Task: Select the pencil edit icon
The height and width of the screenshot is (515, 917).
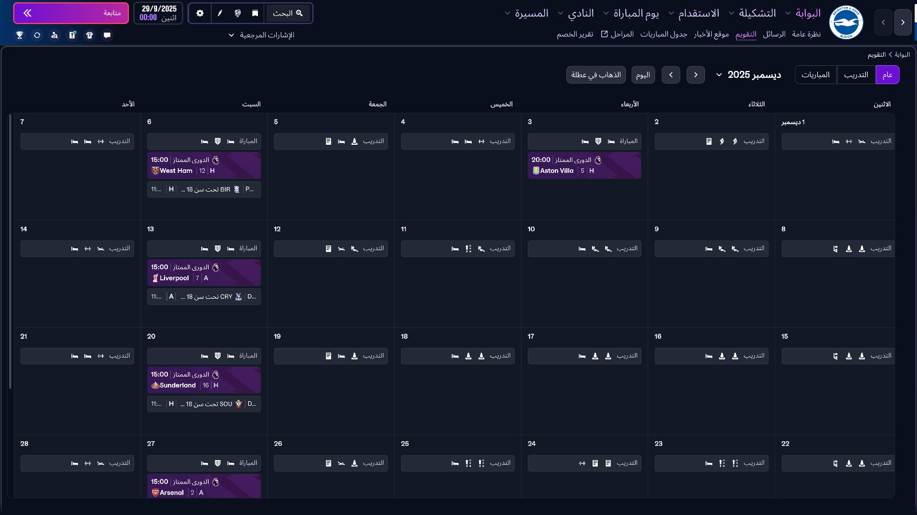Action: (x=221, y=13)
